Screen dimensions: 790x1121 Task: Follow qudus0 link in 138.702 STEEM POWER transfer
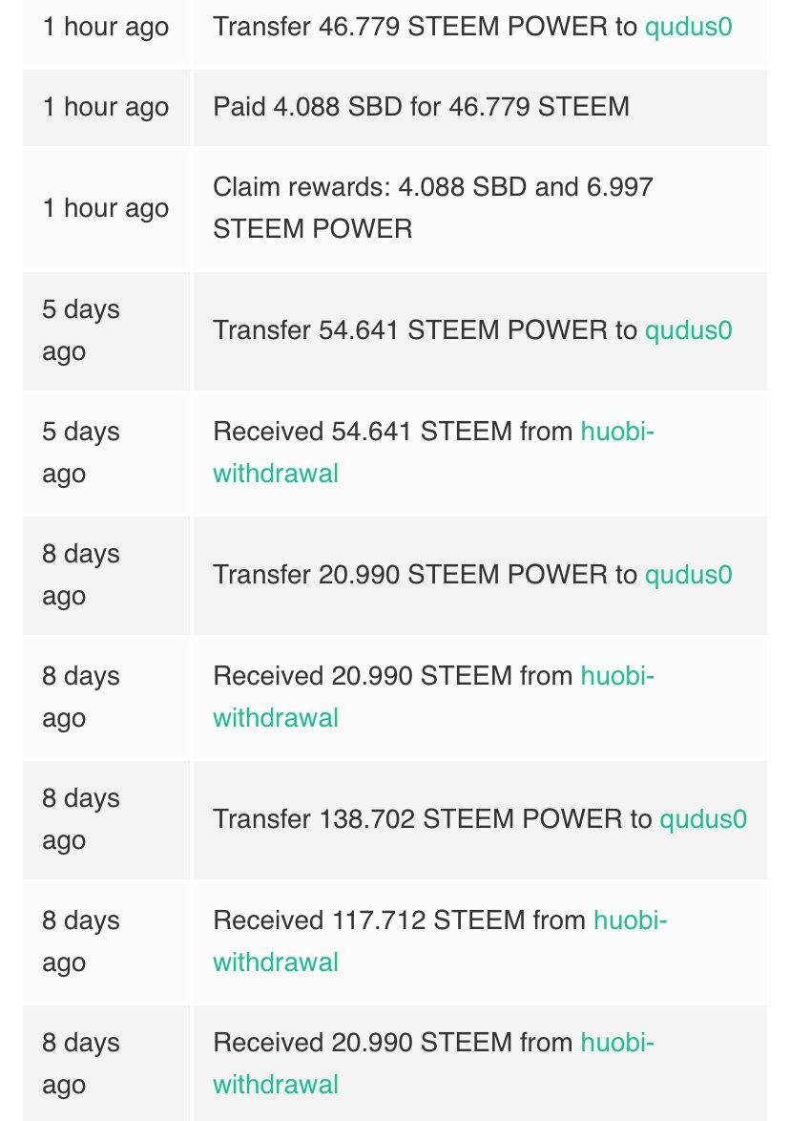click(702, 819)
